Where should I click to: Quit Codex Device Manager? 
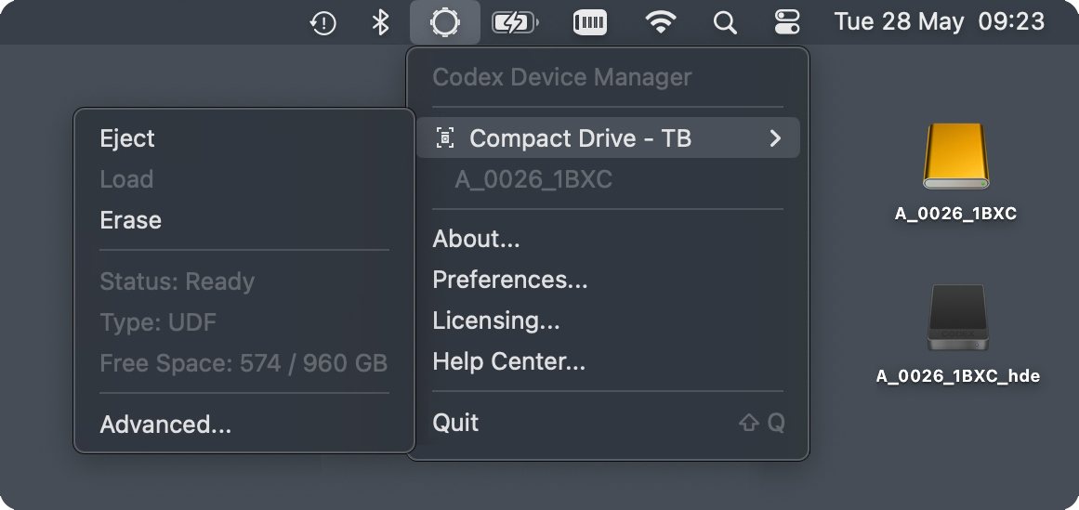[x=456, y=423]
